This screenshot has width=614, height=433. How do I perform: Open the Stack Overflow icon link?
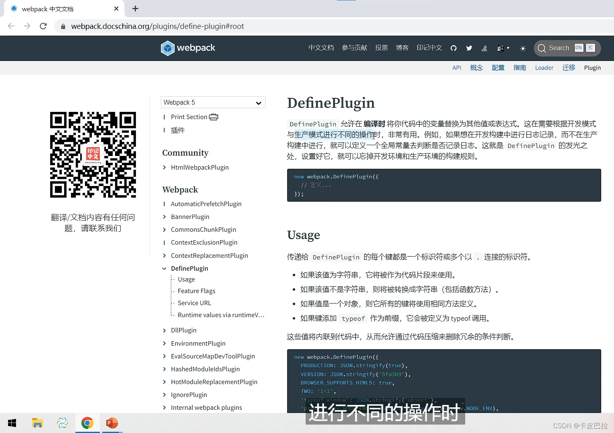click(x=484, y=48)
